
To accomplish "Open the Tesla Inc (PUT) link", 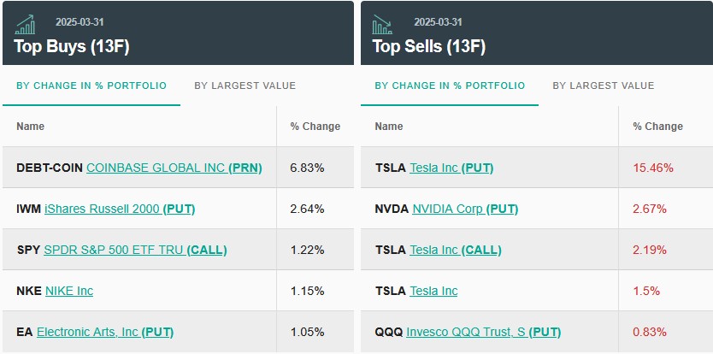I will [x=451, y=168].
